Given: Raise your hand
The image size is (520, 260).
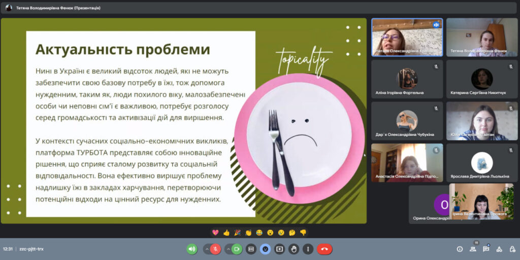Looking at the screenshot, I should tap(294, 249).
